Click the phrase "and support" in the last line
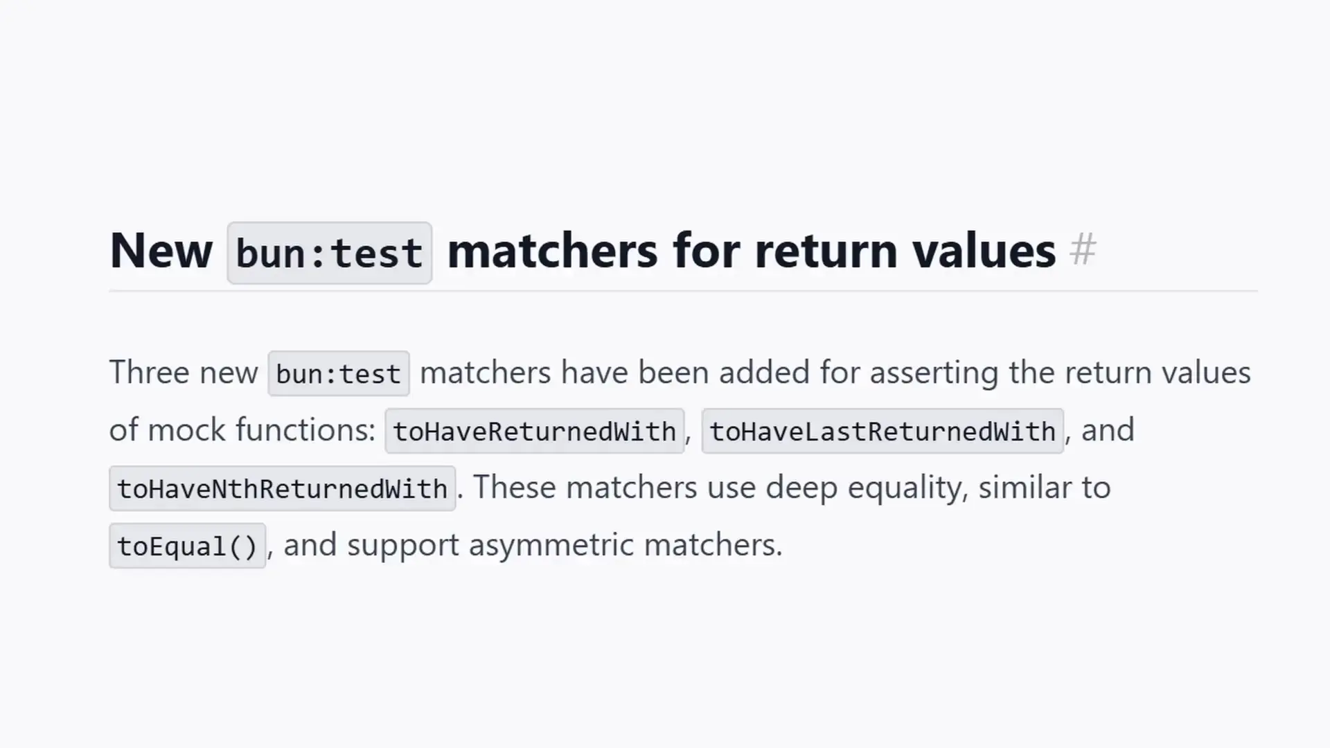The image size is (1330, 748). coord(371,545)
